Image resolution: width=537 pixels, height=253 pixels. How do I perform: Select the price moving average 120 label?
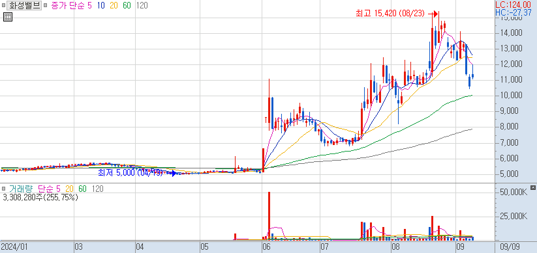(x=142, y=6)
